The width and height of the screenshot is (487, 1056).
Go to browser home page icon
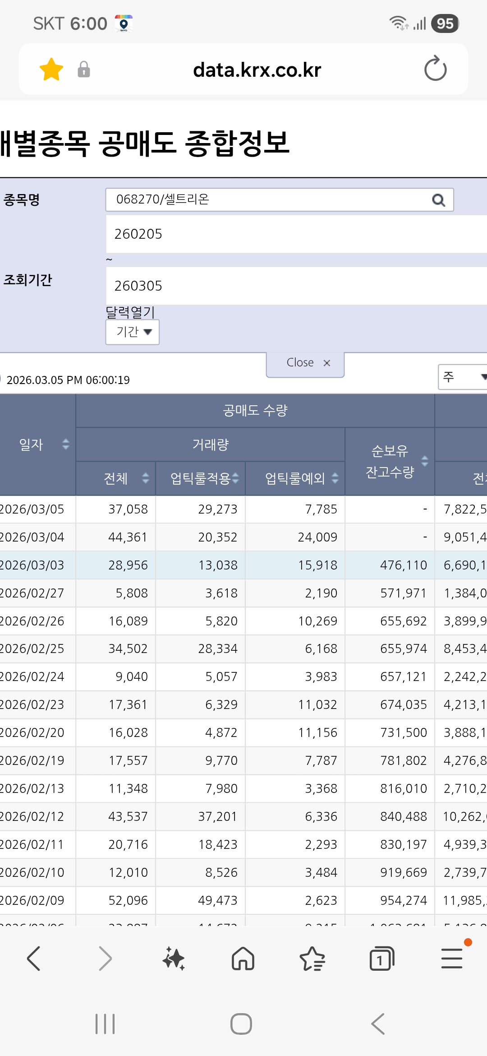[x=243, y=959]
